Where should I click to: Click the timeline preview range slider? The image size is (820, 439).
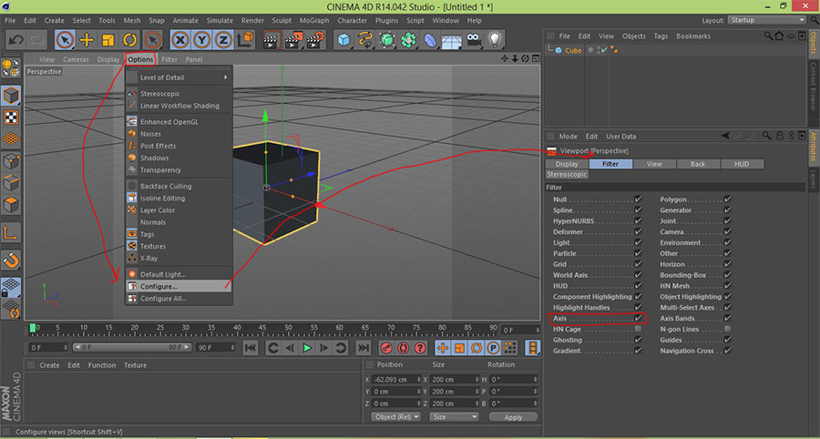[132, 348]
